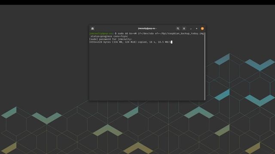275x154 pixels.
Task: Click the raspbian_backup_today.img filename text
Action: click(186, 33)
